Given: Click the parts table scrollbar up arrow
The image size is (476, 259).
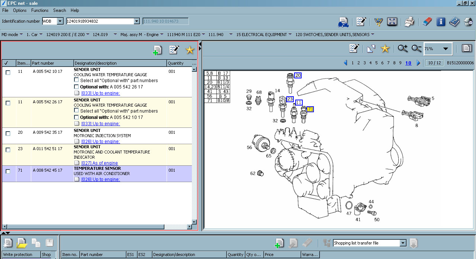Looking at the screenshot, I should pyautogui.click(x=194, y=69).
